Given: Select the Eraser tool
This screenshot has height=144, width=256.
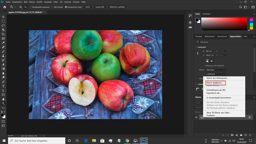Looking at the screenshot, I should click(x=3, y=64).
